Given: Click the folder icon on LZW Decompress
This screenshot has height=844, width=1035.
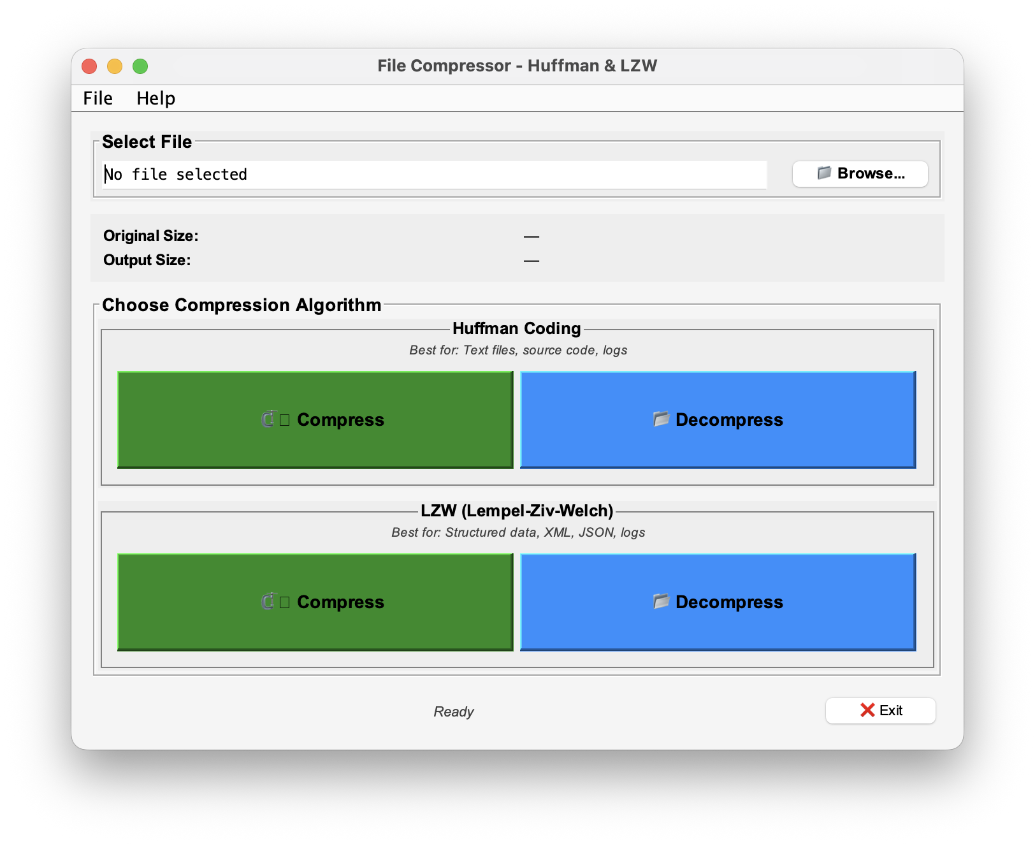Looking at the screenshot, I should (661, 602).
